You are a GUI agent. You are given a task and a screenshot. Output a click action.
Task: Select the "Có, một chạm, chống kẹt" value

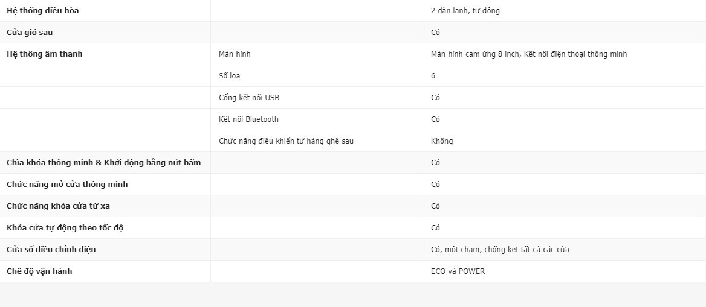499,250
